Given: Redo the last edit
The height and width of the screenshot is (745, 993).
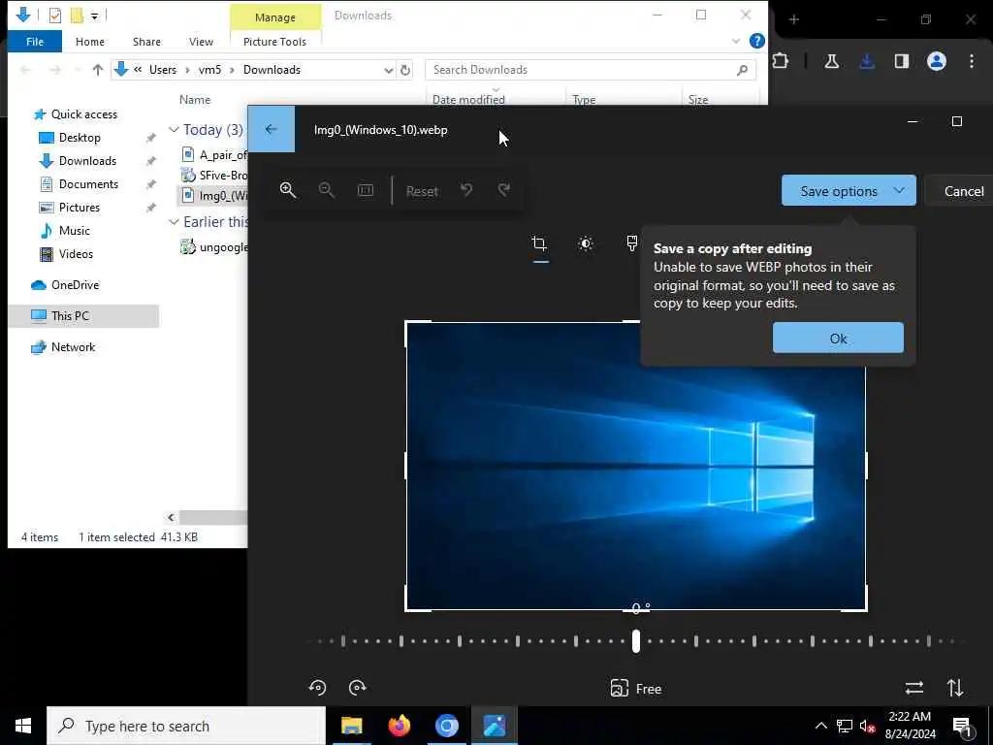Looking at the screenshot, I should click(x=504, y=190).
